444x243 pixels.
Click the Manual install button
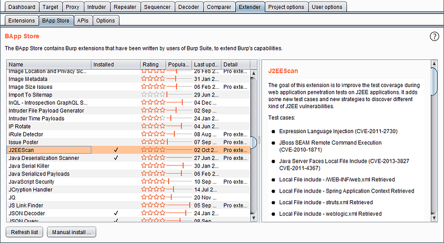tap(72, 232)
